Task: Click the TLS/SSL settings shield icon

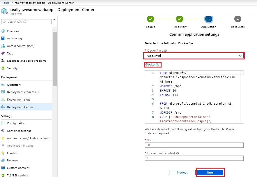Action: click(x=3, y=175)
